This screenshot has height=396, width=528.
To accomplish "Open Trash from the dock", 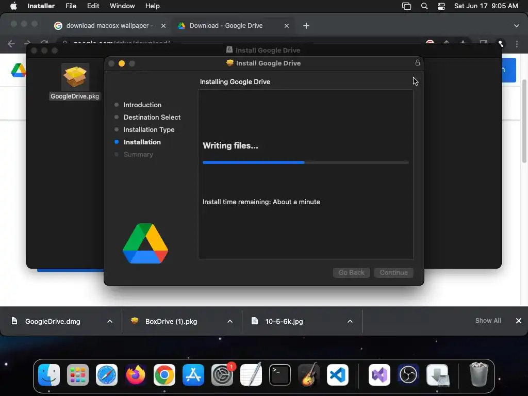I will click(x=478, y=374).
